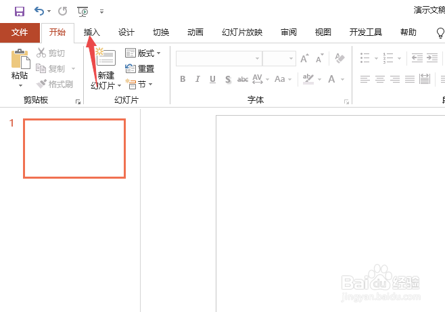Start slideshow from beginning icon
Screen dimensions: 445x312
coord(83,12)
